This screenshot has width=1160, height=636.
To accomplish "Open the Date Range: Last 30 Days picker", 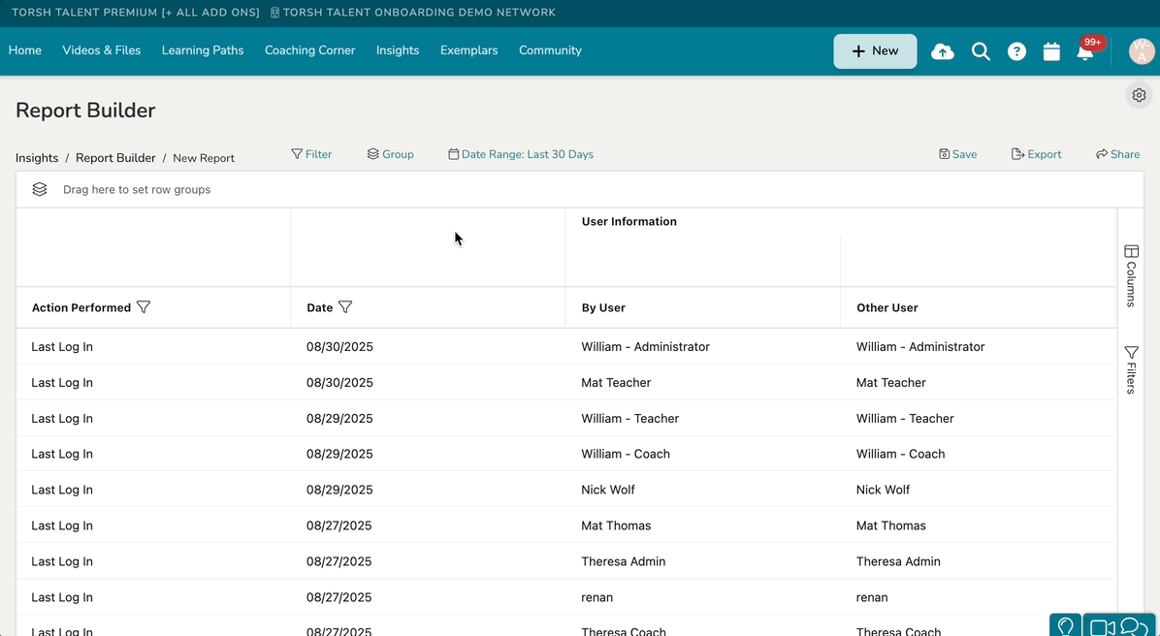I will click(521, 154).
